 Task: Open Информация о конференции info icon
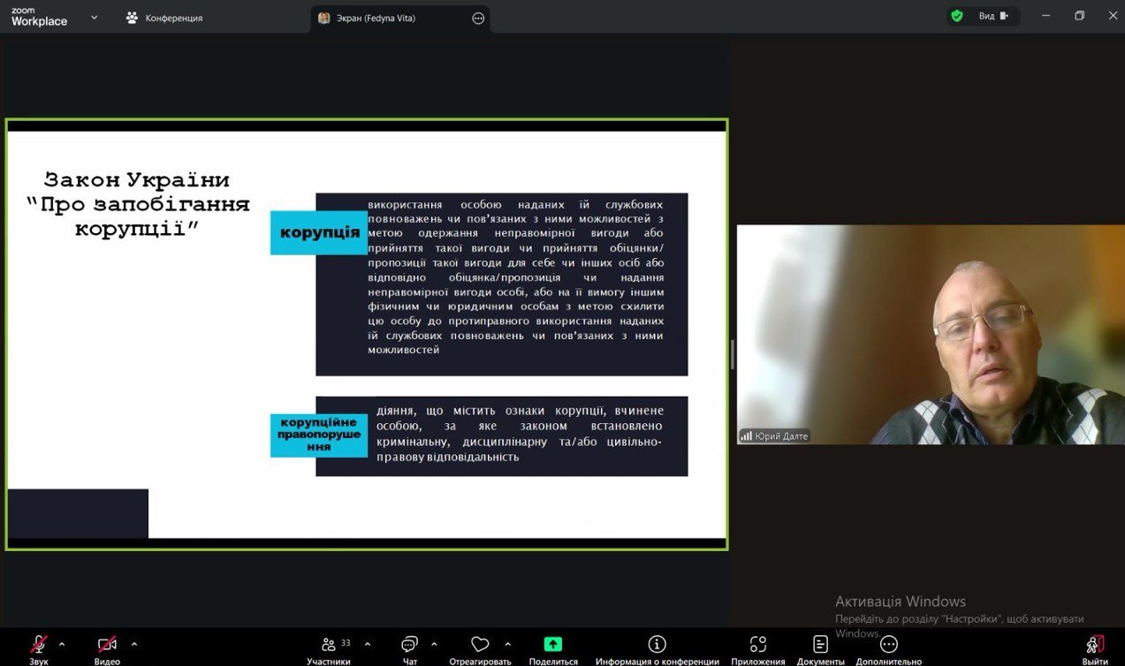click(657, 645)
